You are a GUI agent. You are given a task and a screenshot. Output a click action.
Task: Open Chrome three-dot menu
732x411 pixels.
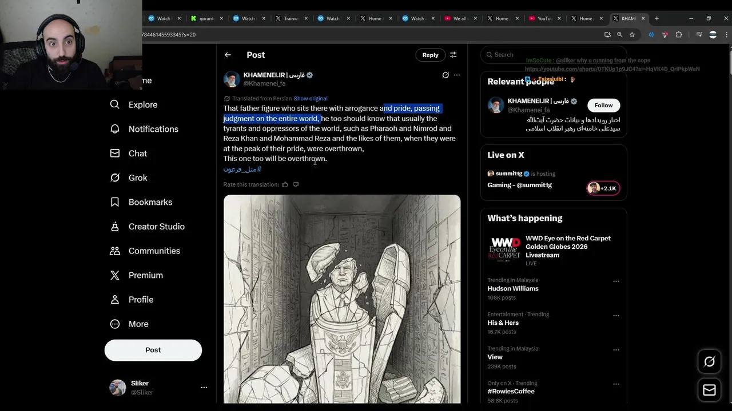726,35
